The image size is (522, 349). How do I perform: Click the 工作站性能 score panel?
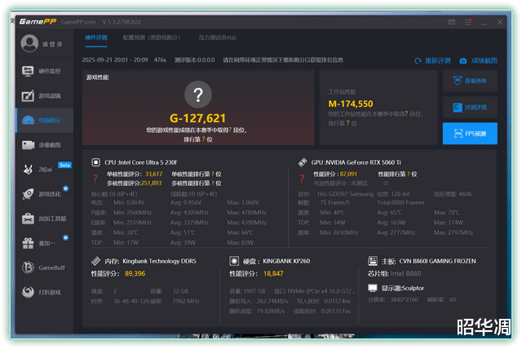pos(378,108)
